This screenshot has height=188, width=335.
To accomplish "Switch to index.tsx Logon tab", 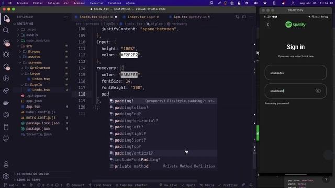I will click(x=143, y=17).
